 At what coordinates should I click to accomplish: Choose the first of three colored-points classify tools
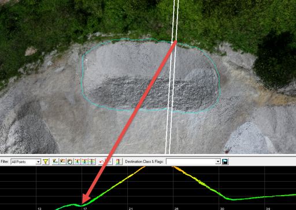[77, 162]
